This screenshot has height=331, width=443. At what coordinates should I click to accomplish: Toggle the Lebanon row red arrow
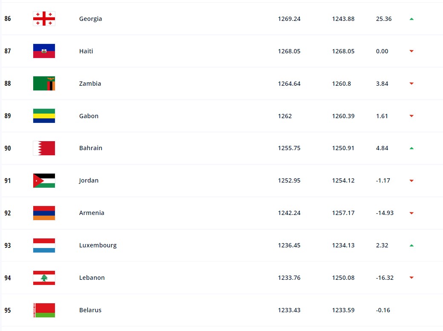[411, 278]
